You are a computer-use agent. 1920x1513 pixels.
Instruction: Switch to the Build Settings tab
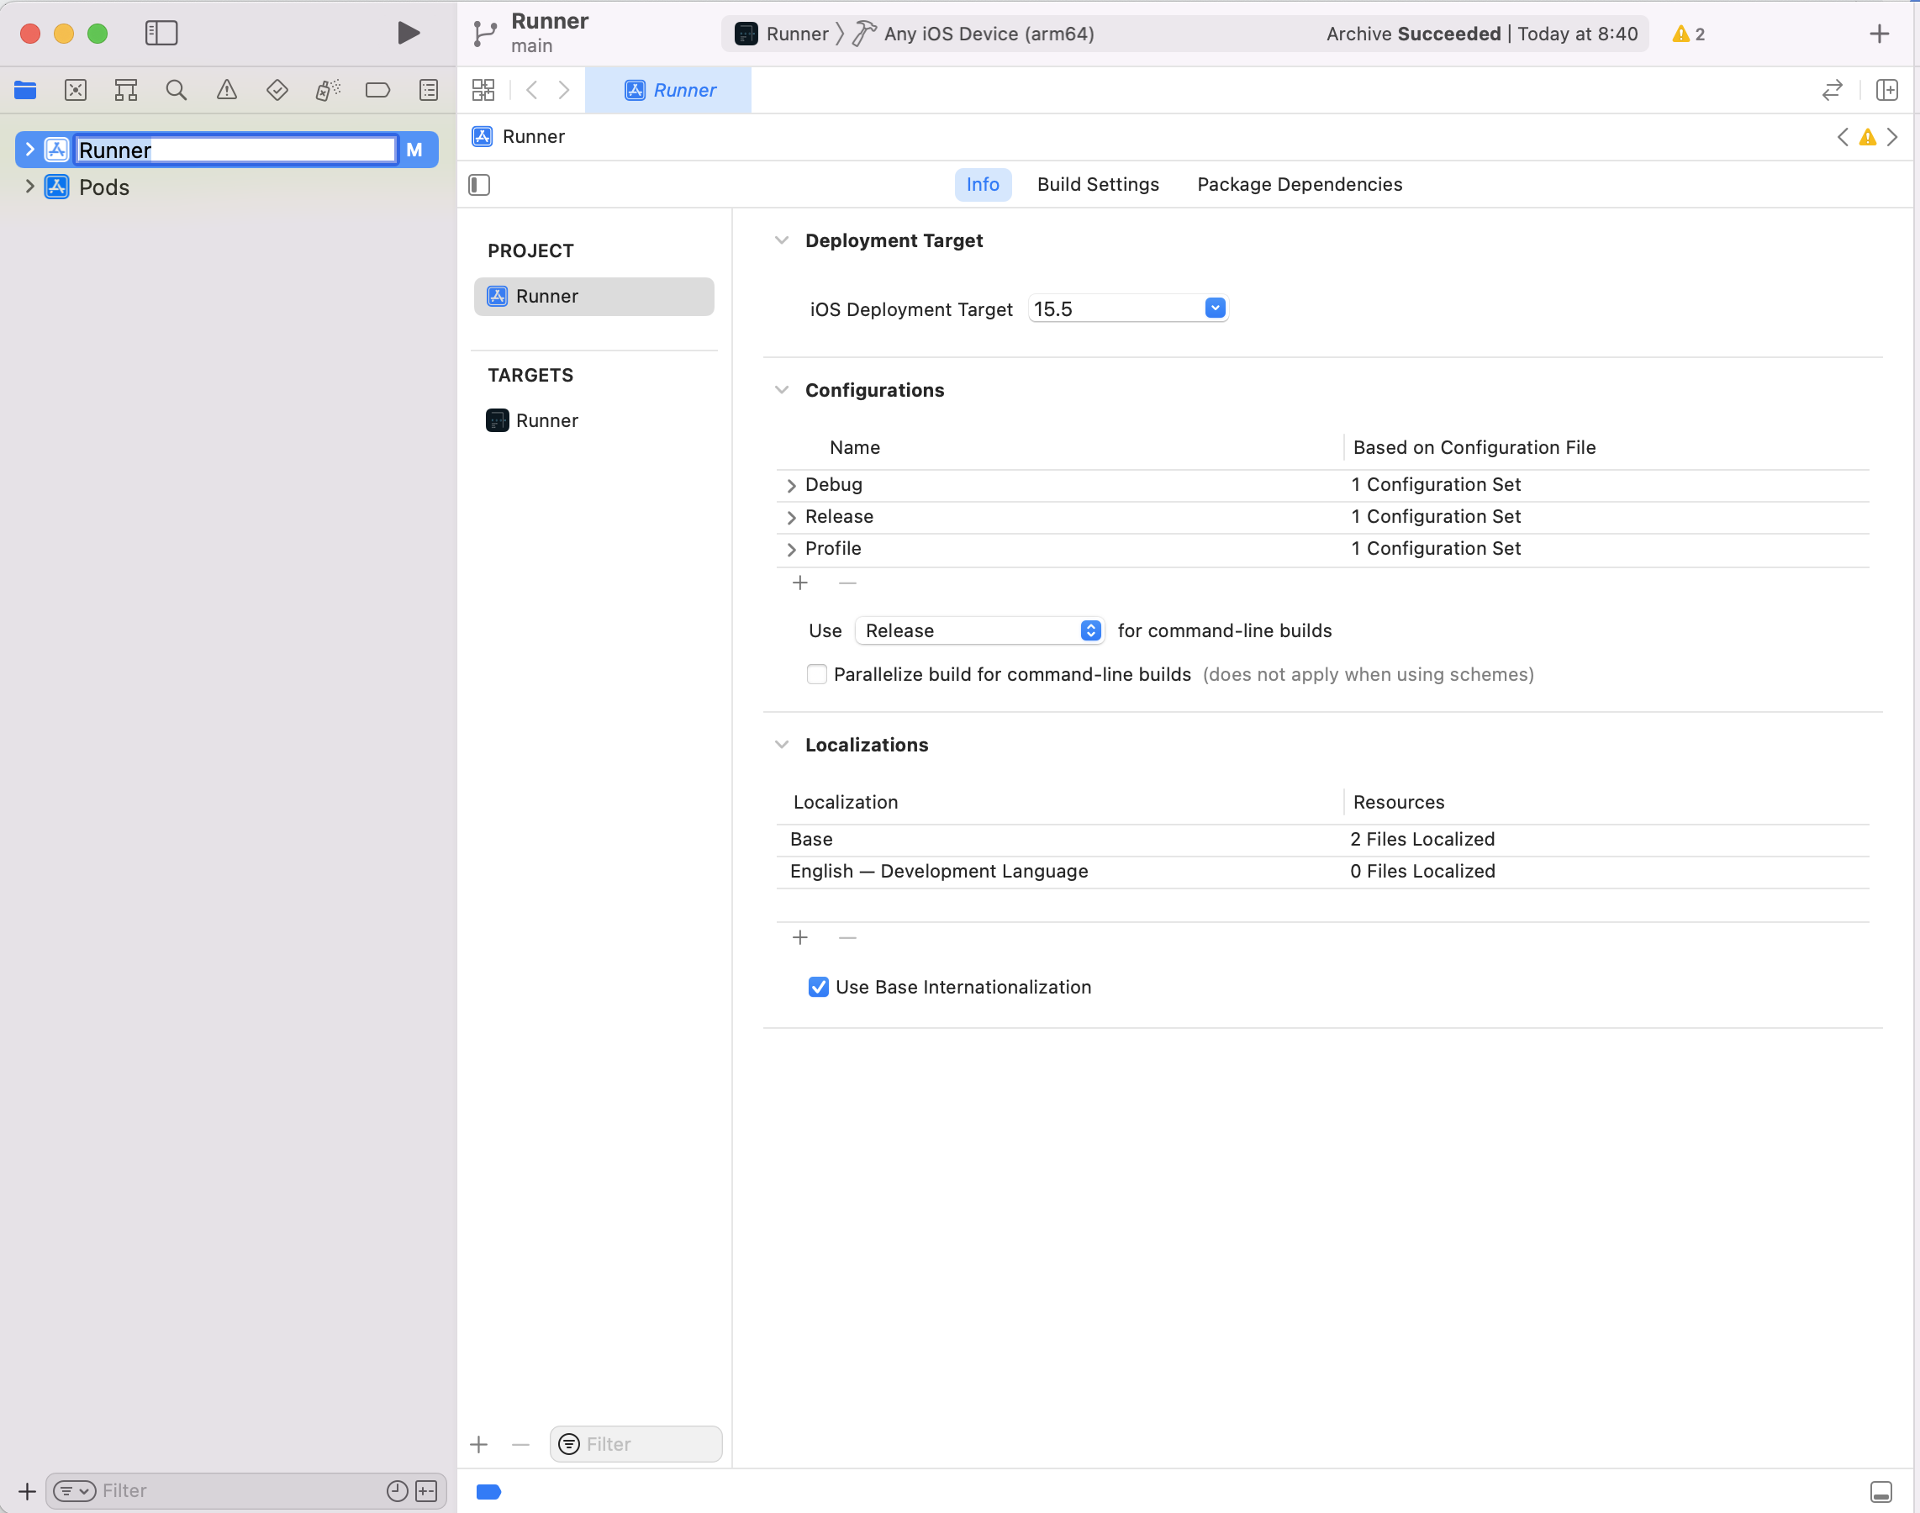click(x=1098, y=184)
